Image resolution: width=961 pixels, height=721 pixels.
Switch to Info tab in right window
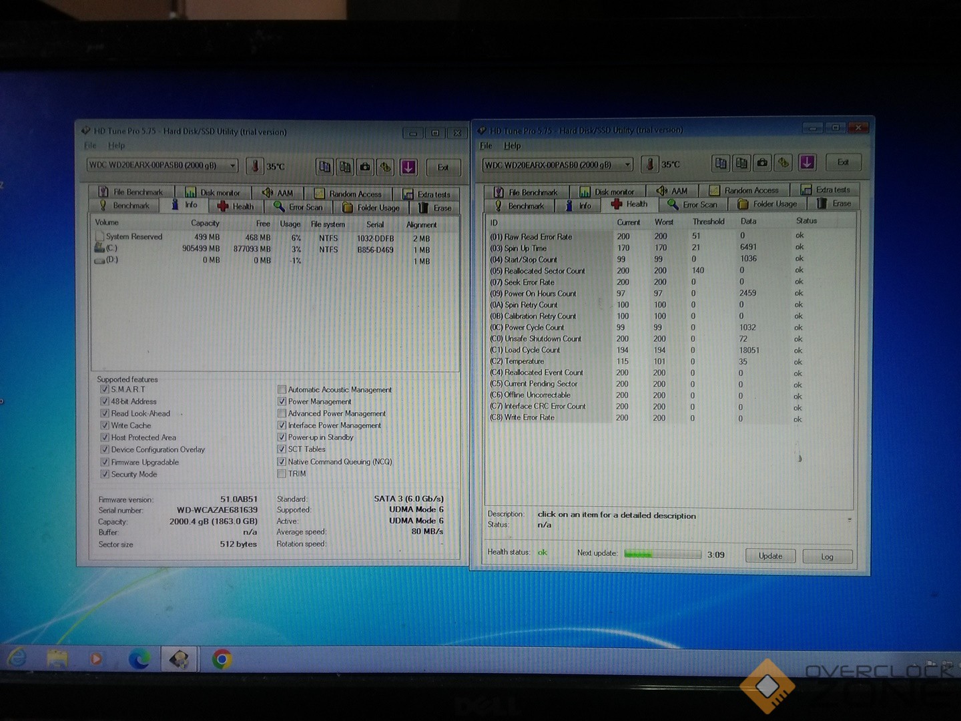tap(579, 206)
